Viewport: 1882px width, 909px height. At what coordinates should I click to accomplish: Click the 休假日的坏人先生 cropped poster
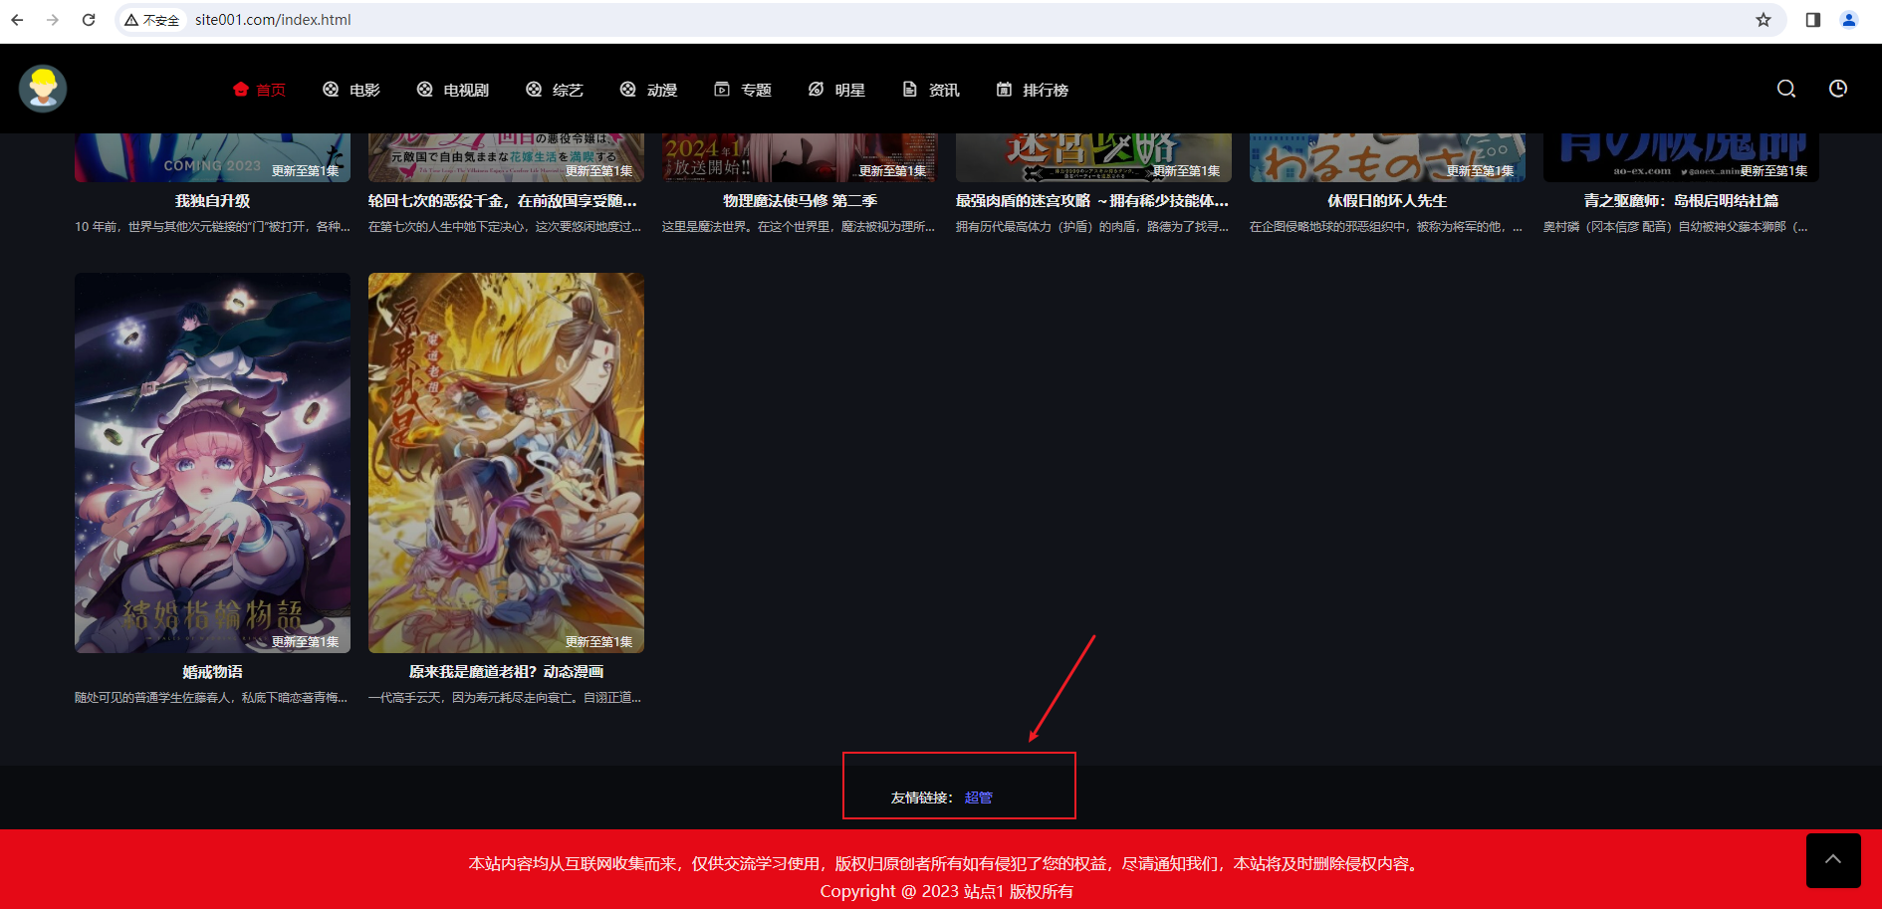click(1387, 157)
